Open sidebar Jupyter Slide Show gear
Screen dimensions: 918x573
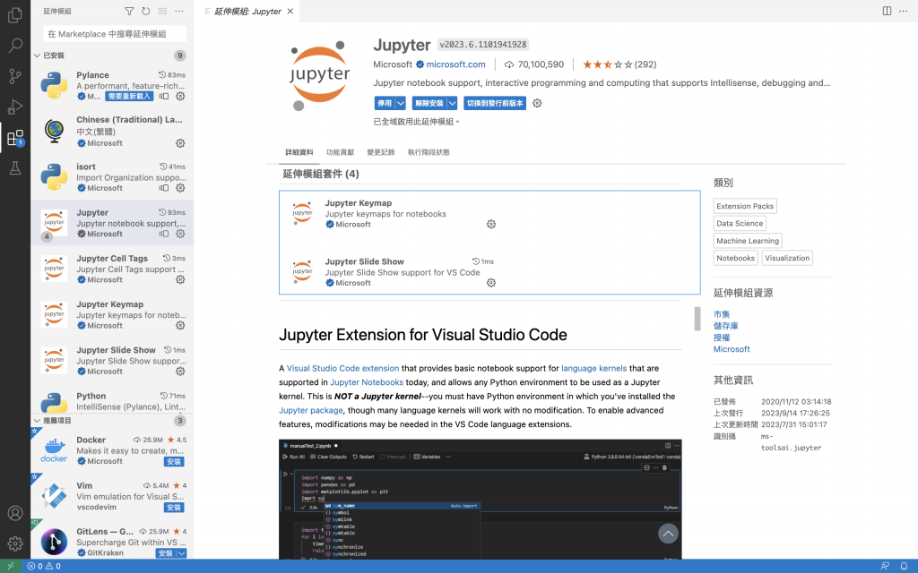coord(180,371)
